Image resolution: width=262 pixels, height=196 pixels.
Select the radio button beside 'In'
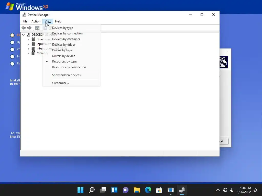(12, 57)
